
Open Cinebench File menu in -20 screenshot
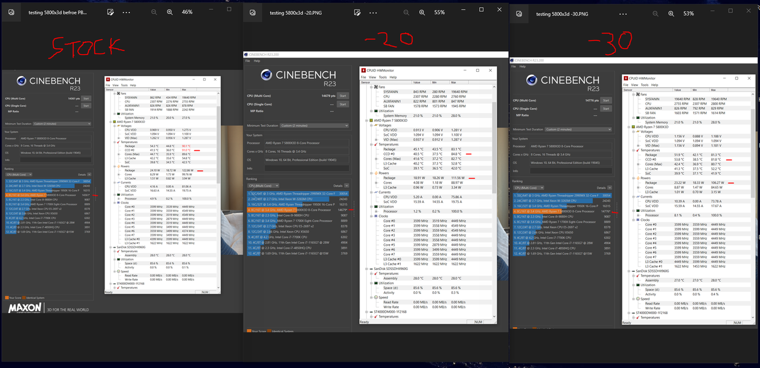(x=249, y=61)
